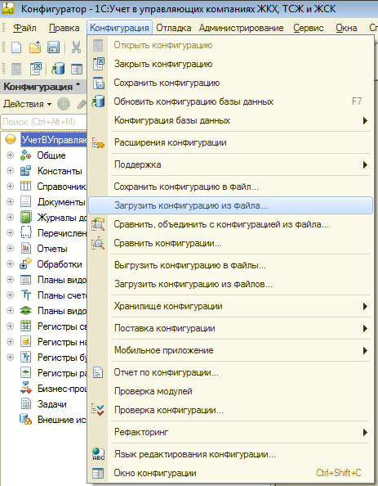Click the Планы счетов tree icon
This screenshot has width=378, height=486.
[25, 295]
